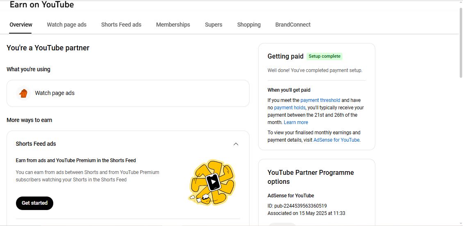Click the Setup complete status badge
This screenshot has height=226, width=463.
coord(325,56)
